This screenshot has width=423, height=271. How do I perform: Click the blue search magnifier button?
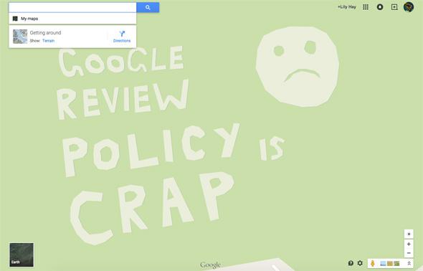[148, 8]
